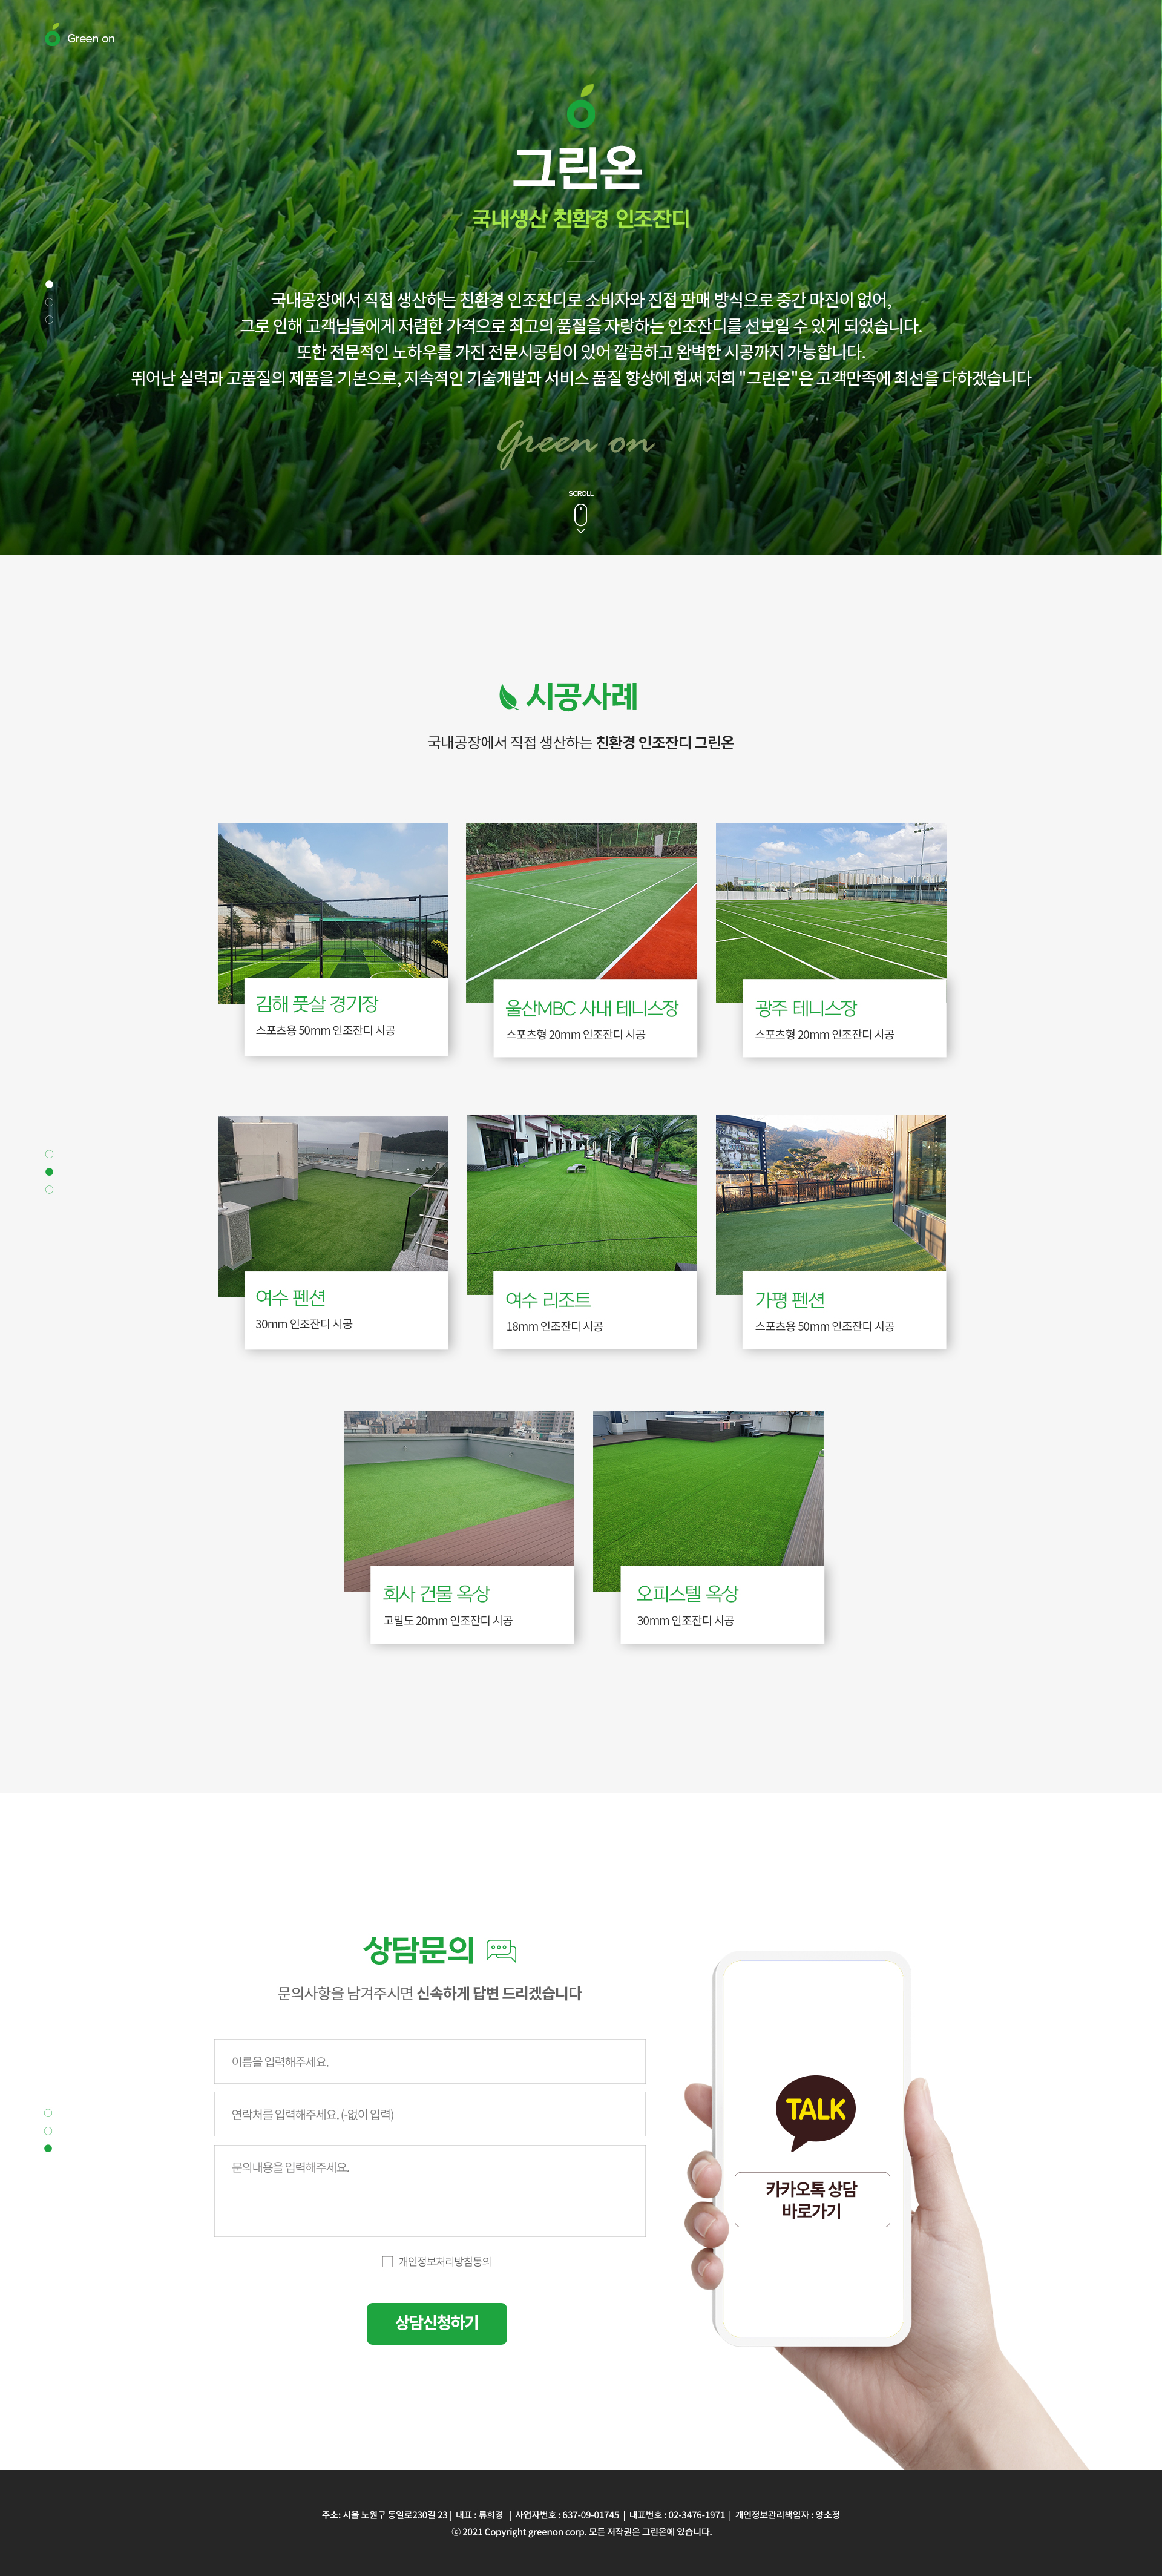1162x2576 pixels.
Task: Click the green apple logo above 그린온
Action: (581, 107)
